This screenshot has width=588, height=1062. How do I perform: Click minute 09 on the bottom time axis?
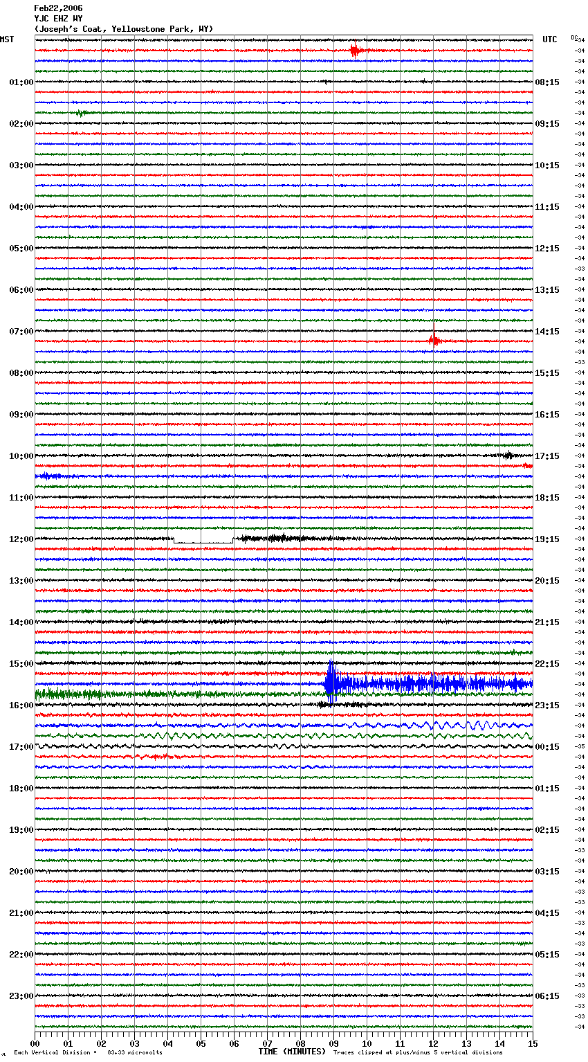pos(333,1043)
